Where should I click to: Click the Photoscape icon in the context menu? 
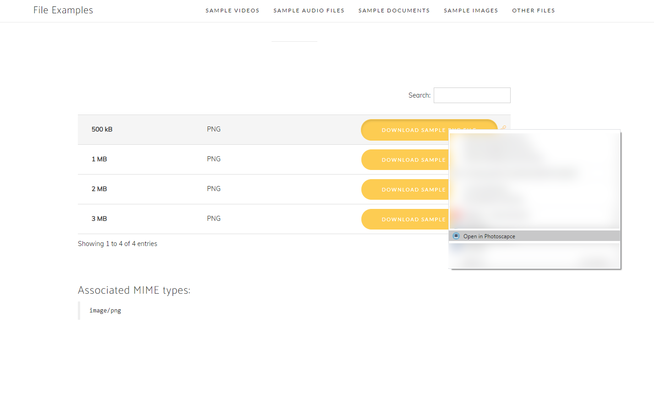(456, 236)
